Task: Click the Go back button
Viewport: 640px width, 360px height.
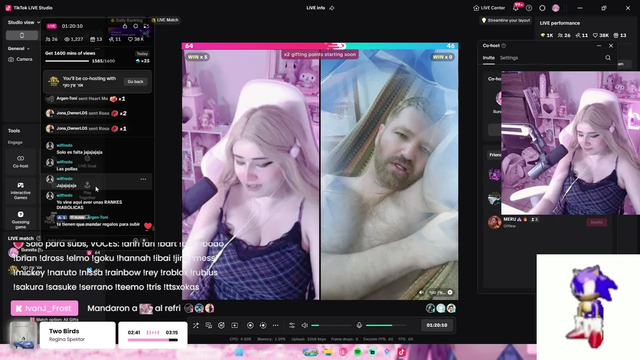Action: pos(135,81)
